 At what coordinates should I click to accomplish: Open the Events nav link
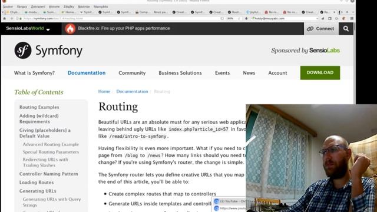[223, 73]
